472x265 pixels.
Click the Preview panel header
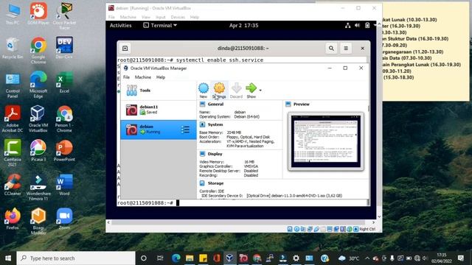[x=302, y=105]
